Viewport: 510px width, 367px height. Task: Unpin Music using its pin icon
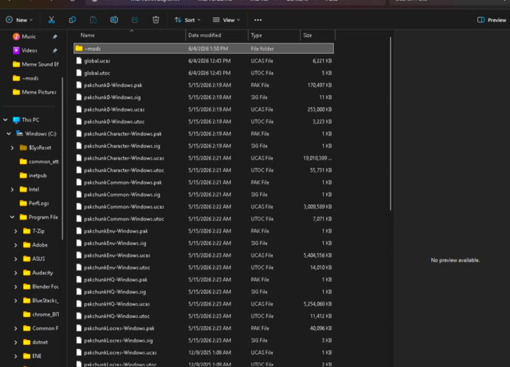tap(54, 37)
